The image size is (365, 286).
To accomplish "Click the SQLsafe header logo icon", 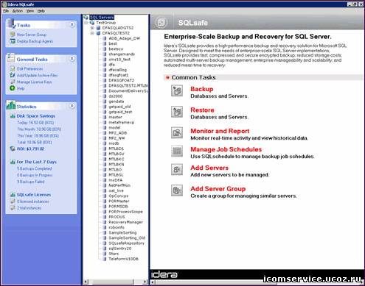I will (161, 23).
